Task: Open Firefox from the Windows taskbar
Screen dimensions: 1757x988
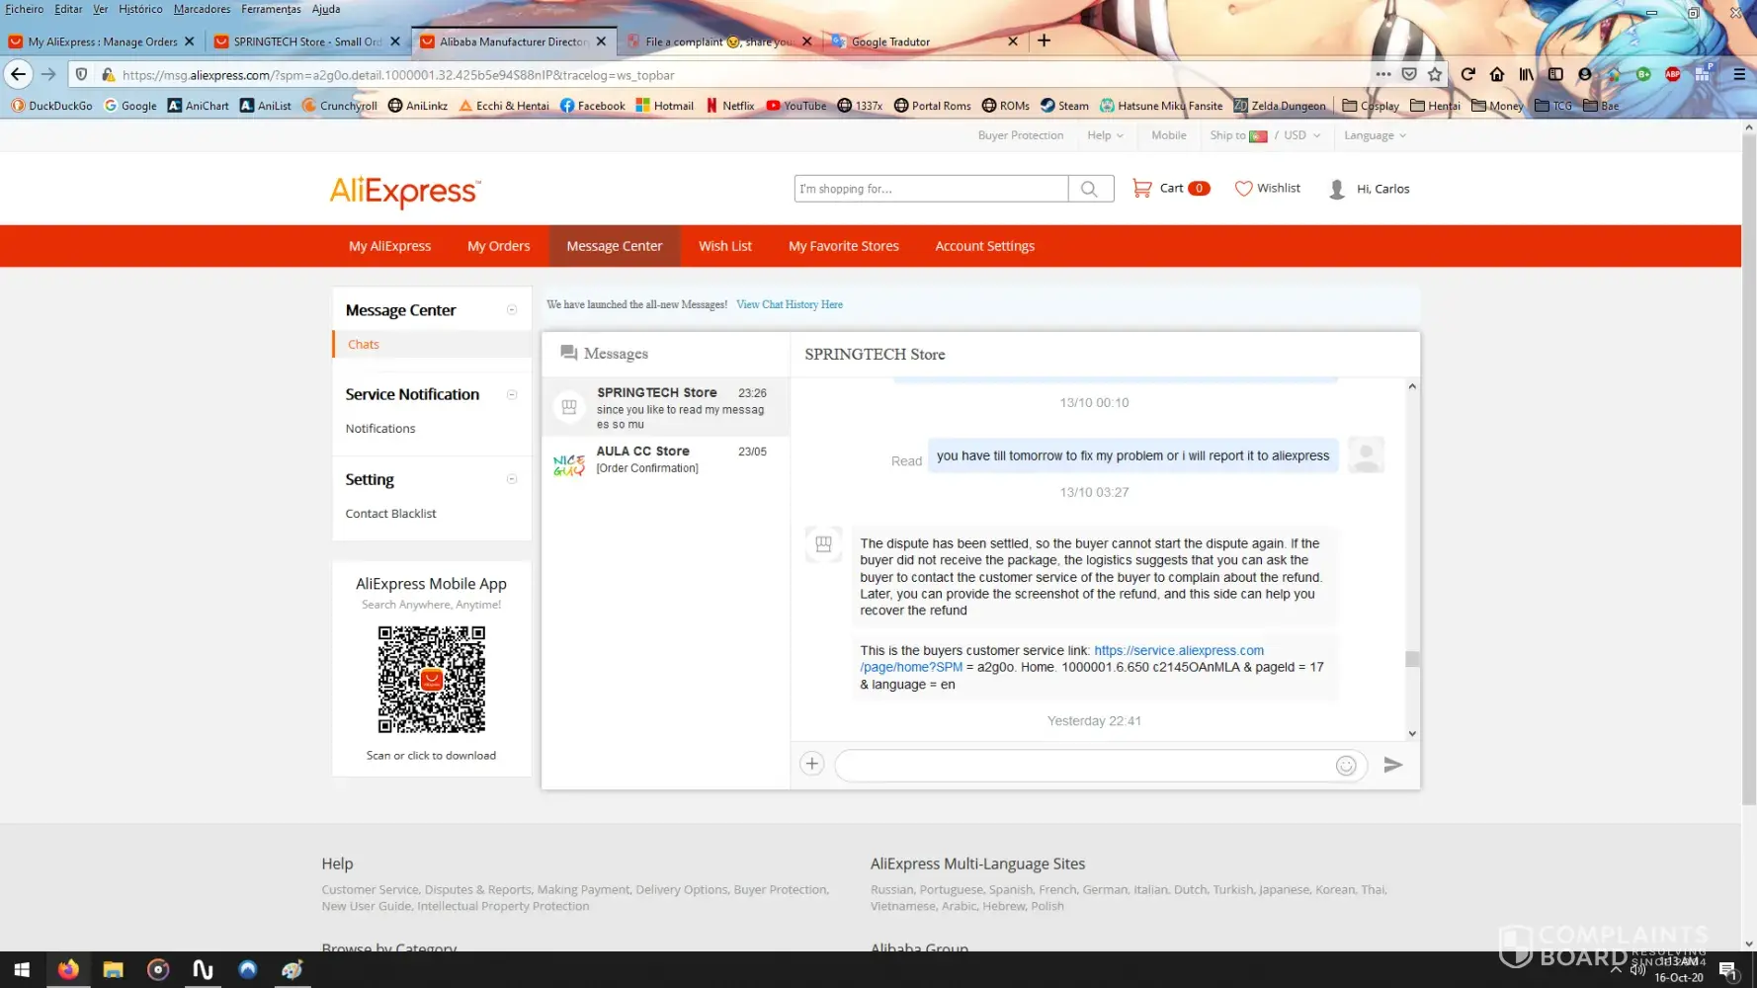Action: (x=68, y=969)
